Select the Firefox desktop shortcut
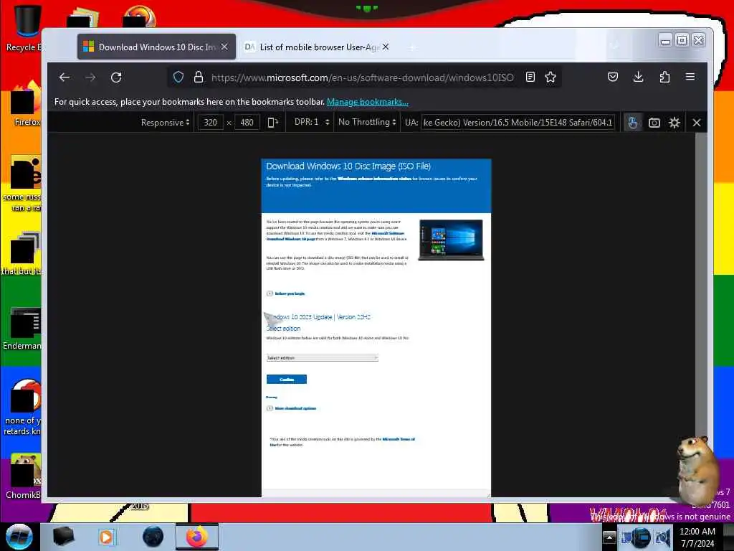 (x=24, y=104)
